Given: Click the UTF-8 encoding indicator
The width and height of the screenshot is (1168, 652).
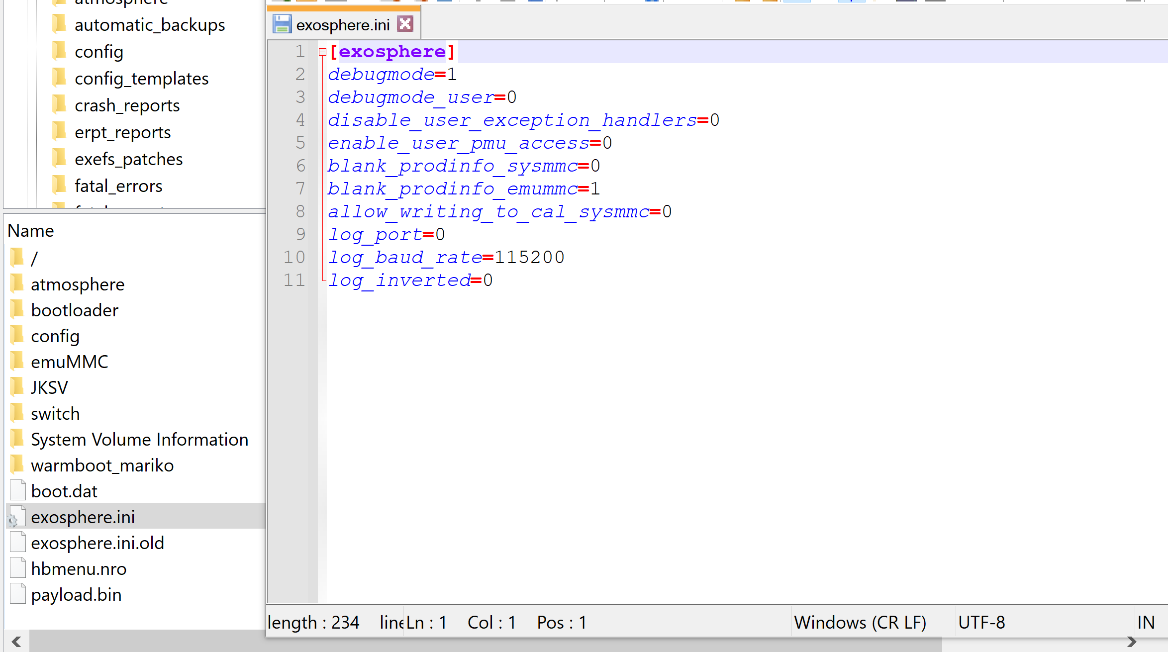Looking at the screenshot, I should pyautogui.click(x=981, y=622).
